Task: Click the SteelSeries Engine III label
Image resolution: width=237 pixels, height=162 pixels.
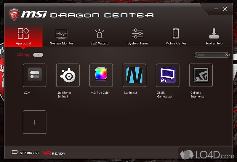Action: (x=64, y=94)
